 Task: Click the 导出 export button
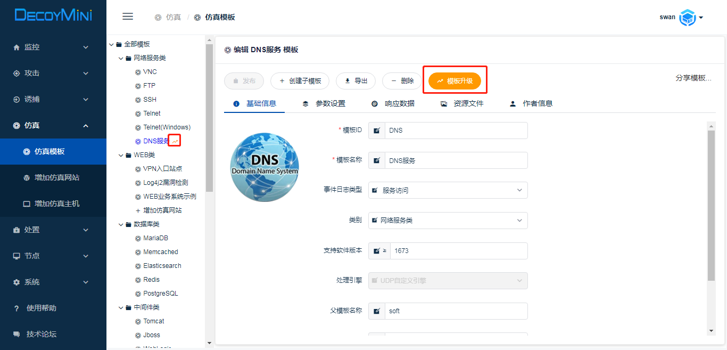pyautogui.click(x=356, y=81)
